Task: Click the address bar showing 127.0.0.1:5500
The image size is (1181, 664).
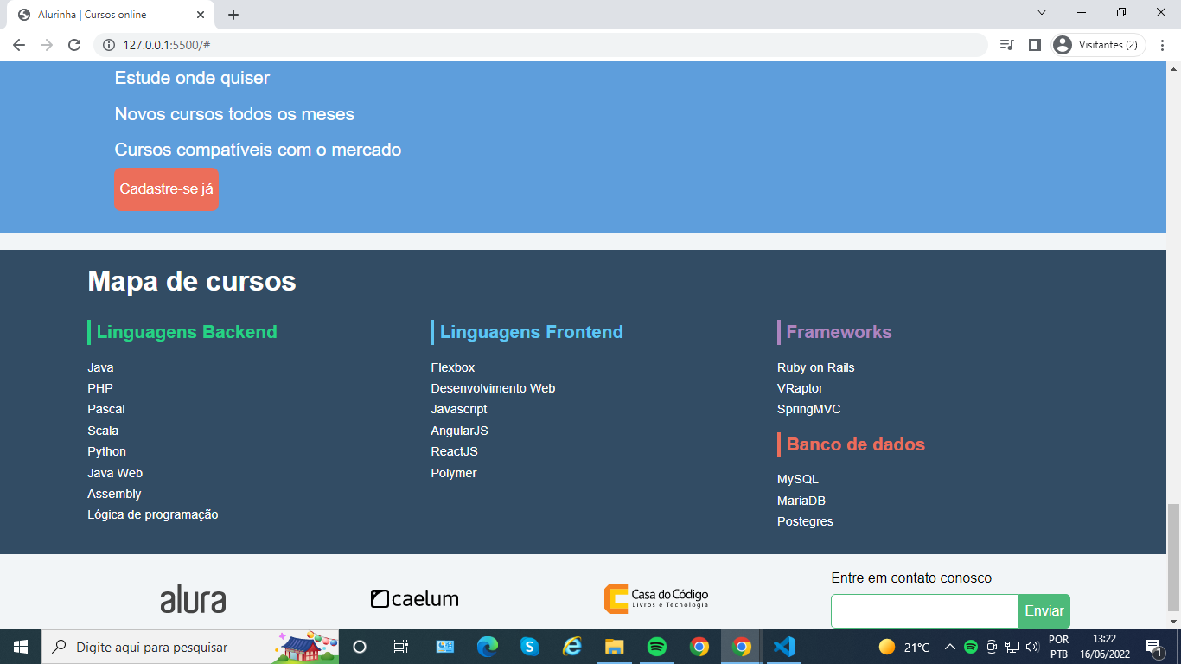Action: tap(540, 45)
